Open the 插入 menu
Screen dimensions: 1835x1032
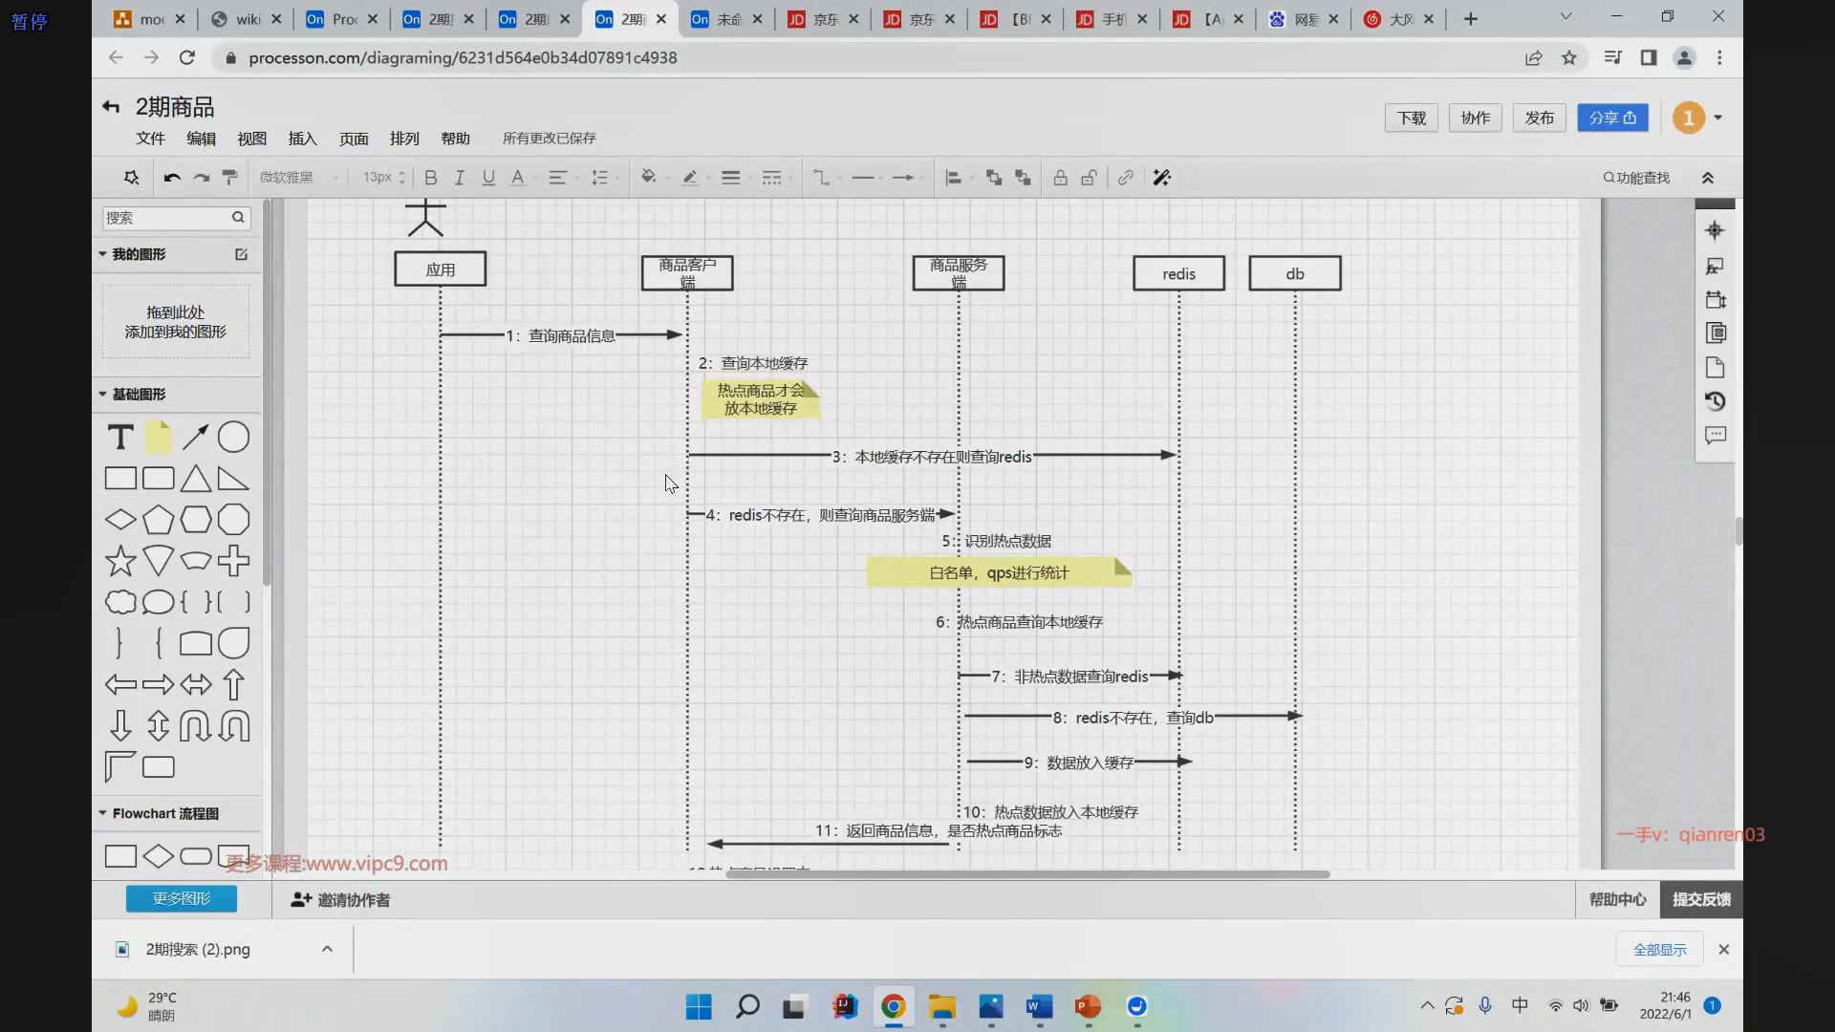tap(302, 139)
